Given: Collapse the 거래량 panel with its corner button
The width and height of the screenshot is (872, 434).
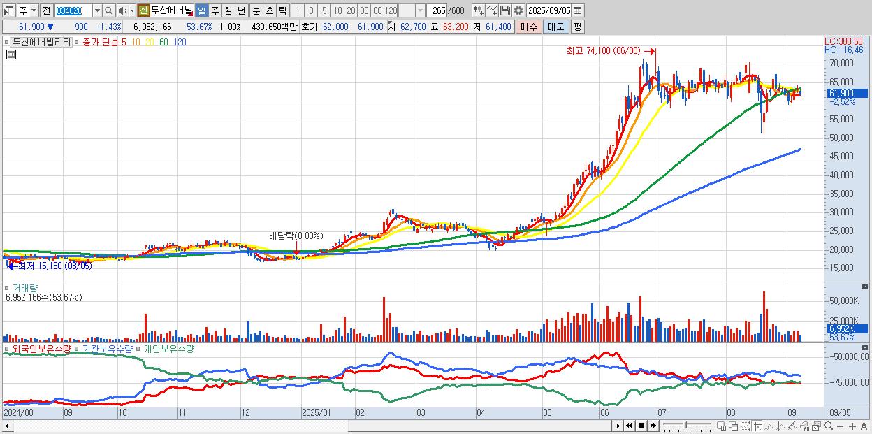Looking at the screenshot, I should coord(866,287).
